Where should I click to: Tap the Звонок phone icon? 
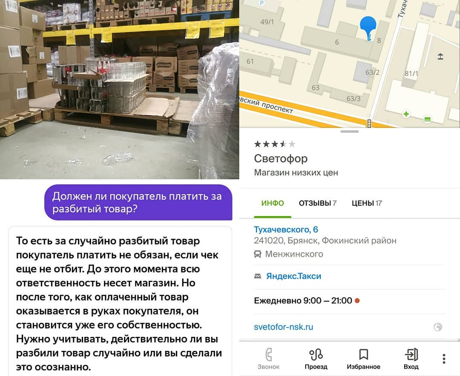pyautogui.click(x=268, y=355)
